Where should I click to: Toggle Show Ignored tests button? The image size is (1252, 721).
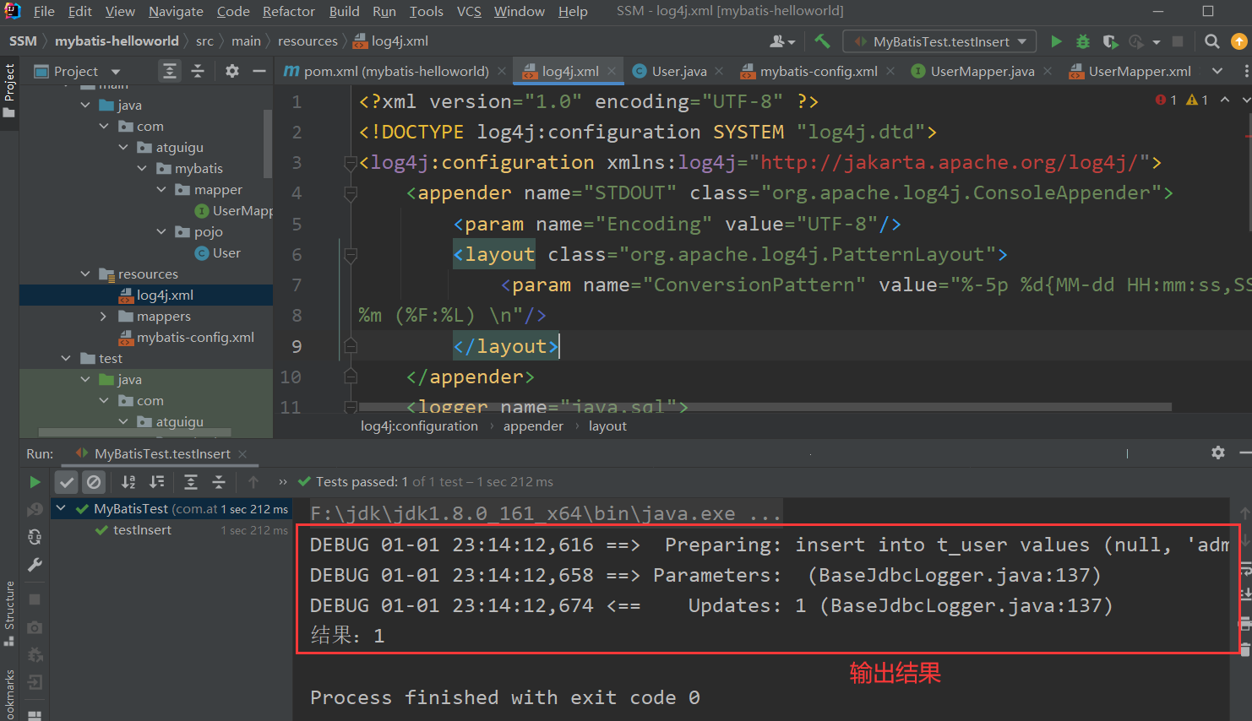click(x=94, y=482)
